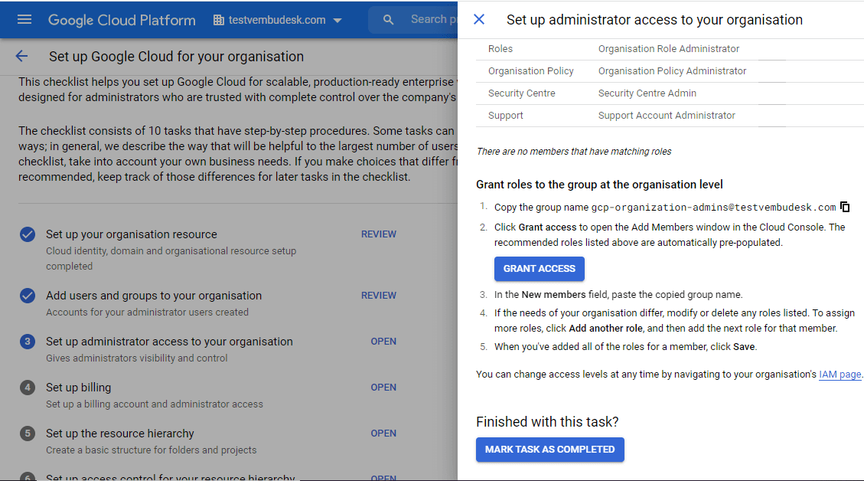Image resolution: width=864 pixels, height=481 pixels.
Task: Focus the Search products input field
Action: [x=434, y=19]
